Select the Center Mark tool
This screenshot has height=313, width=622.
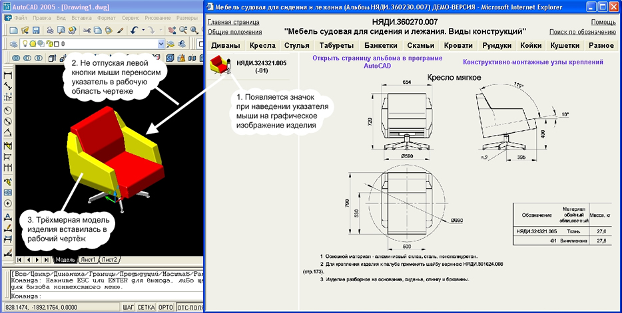point(7,203)
